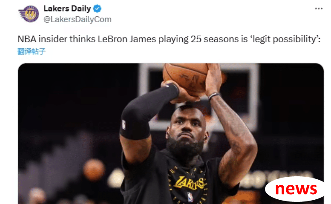Screen dimensions: 331x204
Task: Open the LeBron James photo attachment
Action: coord(171,134)
